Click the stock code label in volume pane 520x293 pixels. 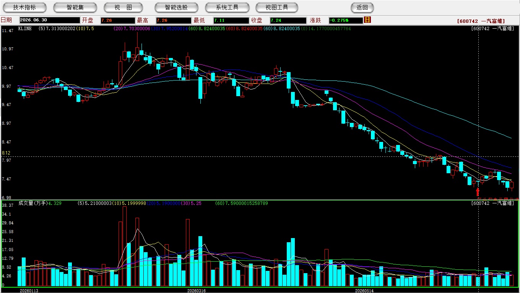pyautogui.click(x=493, y=203)
